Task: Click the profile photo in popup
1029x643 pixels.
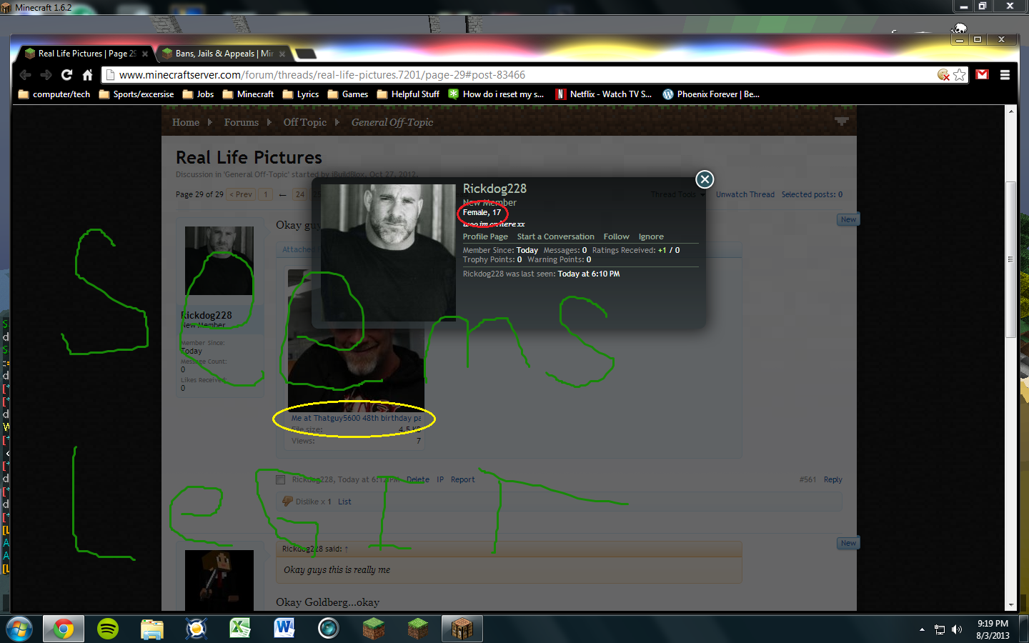Action: (388, 253)
